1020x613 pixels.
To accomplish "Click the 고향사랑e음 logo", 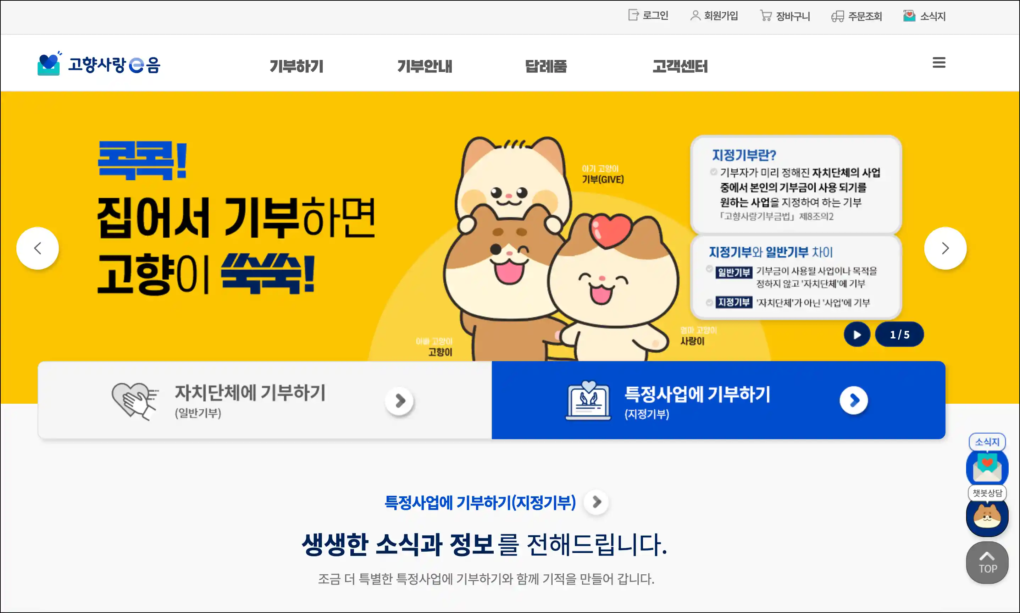I will [x=99, y=63].
